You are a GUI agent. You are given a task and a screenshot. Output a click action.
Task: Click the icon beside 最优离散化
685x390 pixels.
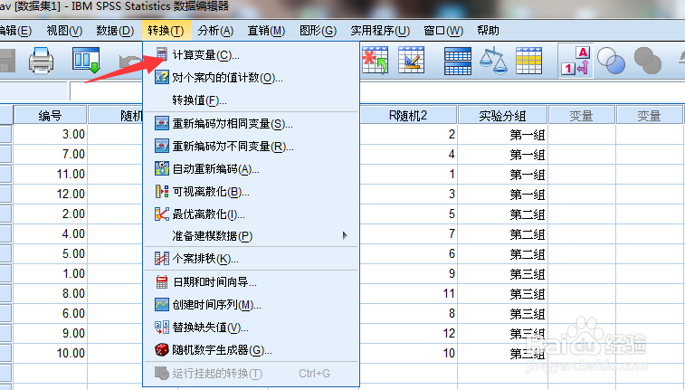click(162, 214)
